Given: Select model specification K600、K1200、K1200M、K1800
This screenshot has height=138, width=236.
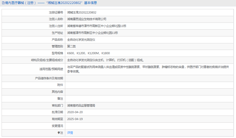Looking at the screenshot, I should point(89,53).
